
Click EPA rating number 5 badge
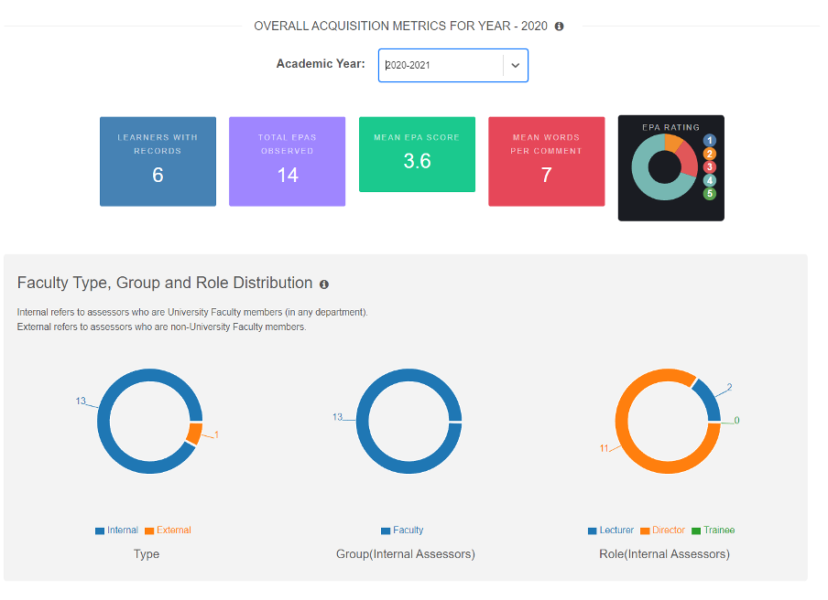coord(709,194)
